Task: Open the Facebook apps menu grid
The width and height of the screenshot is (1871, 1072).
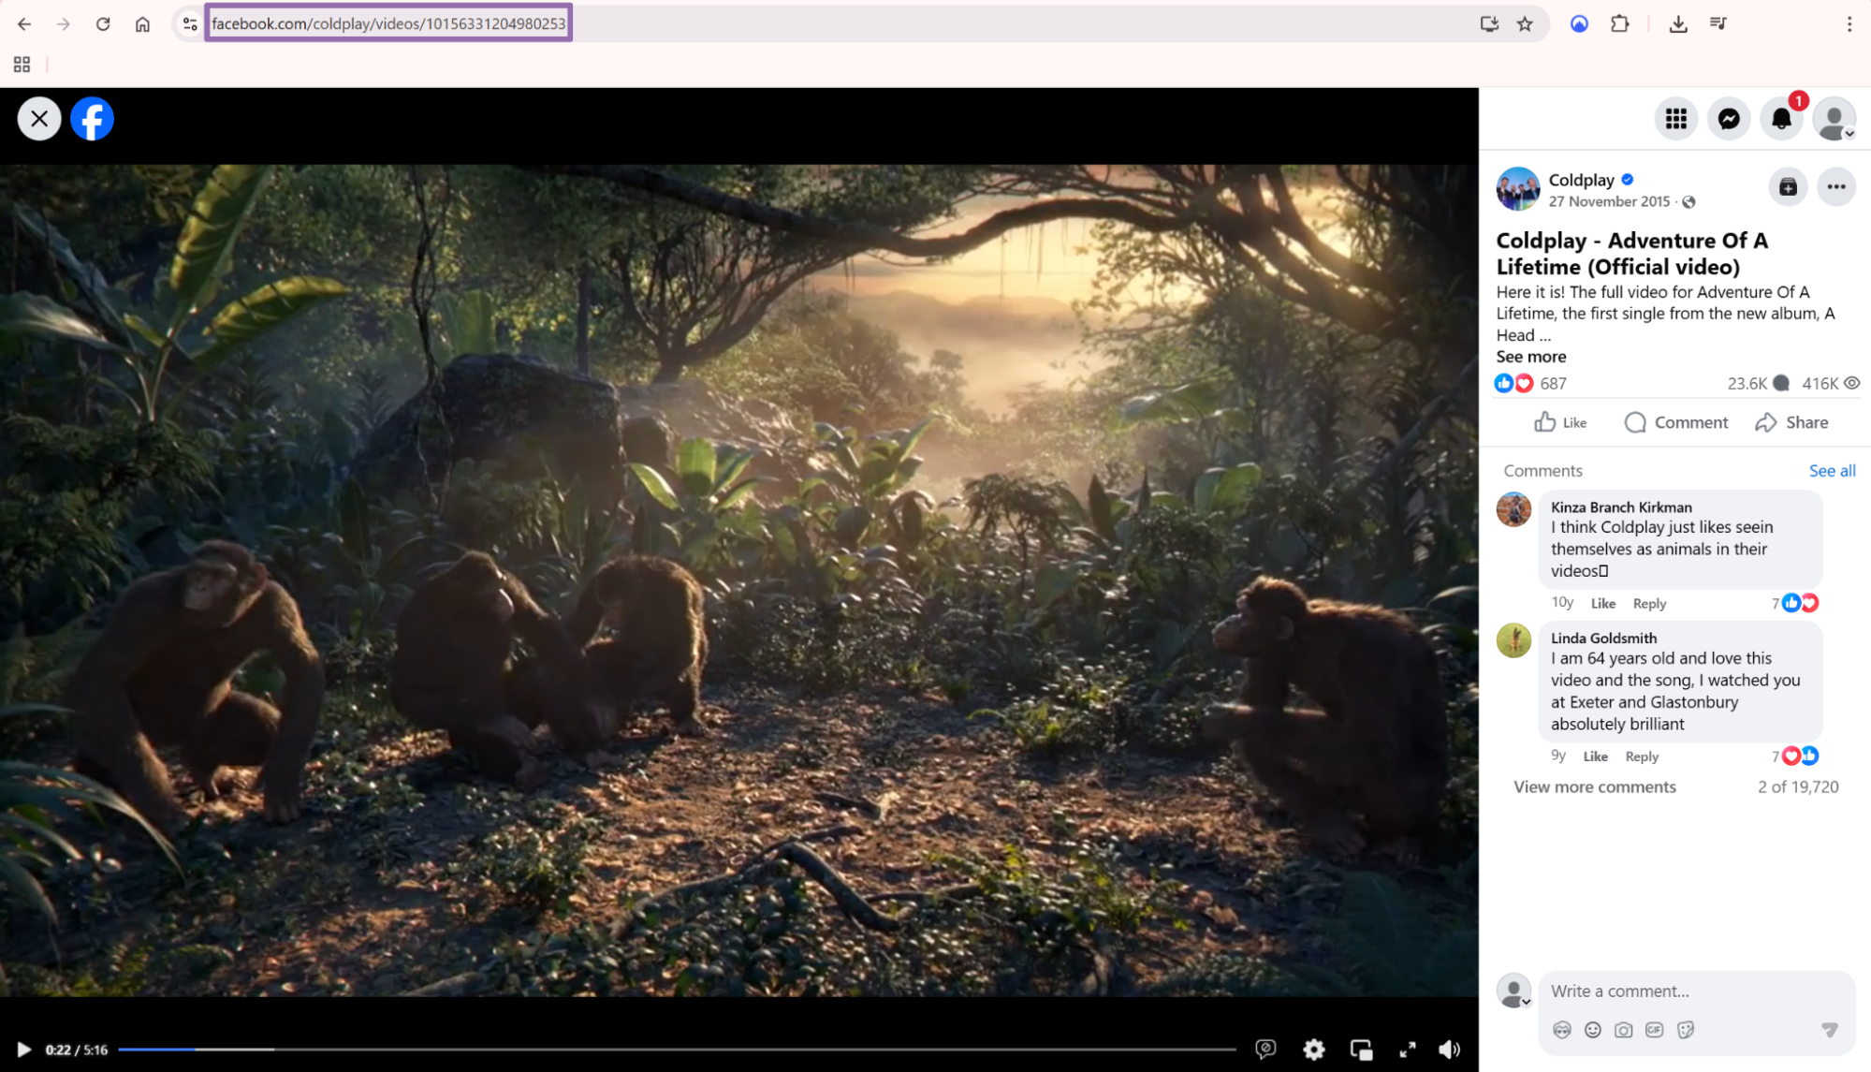Action: coord(1675,119)
